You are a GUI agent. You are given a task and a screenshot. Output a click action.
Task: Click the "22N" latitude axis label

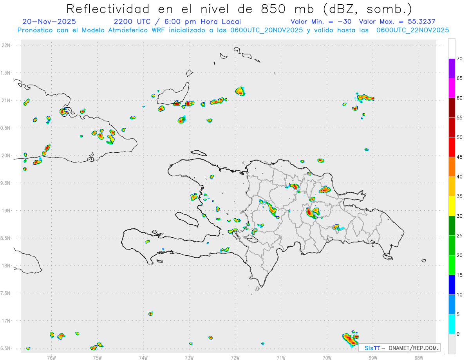click(x=6, y=45)
